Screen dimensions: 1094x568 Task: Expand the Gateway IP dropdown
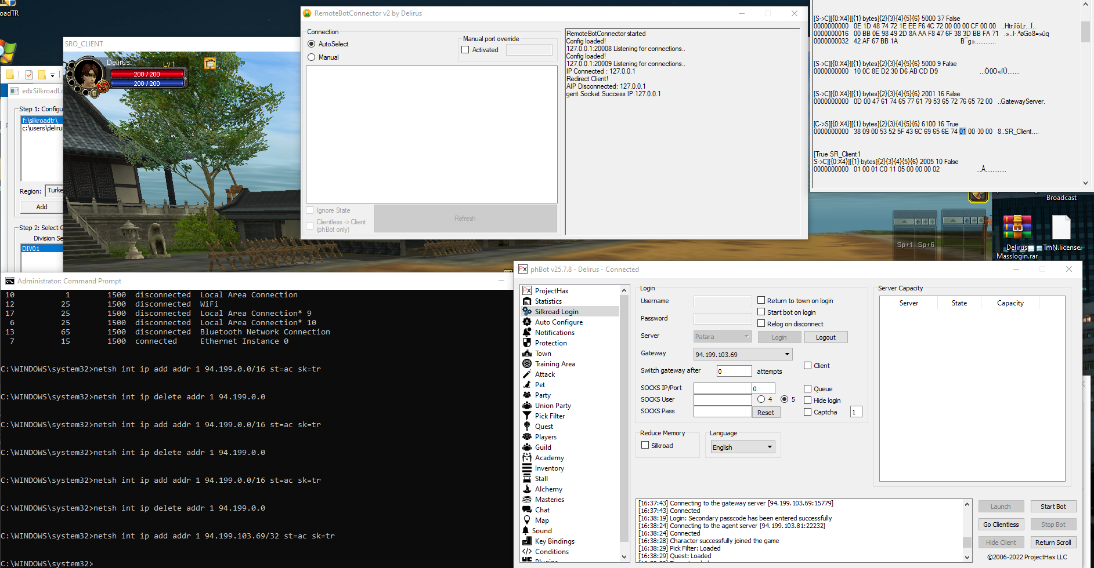(x=787, y=354)
